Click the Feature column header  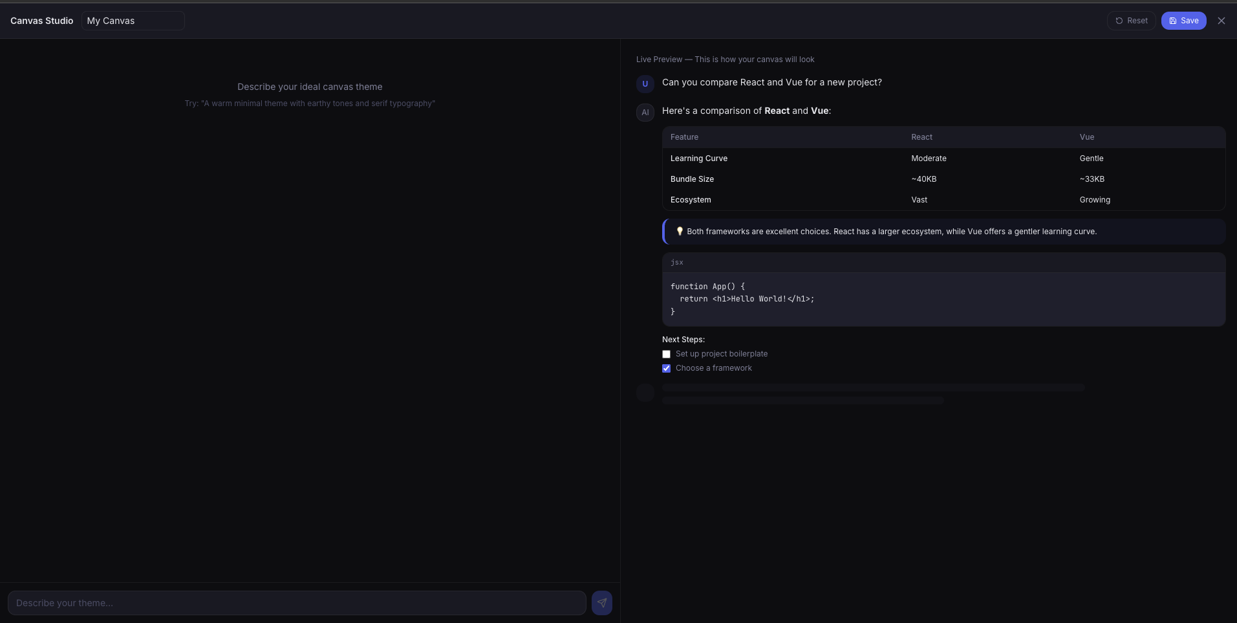684,137
